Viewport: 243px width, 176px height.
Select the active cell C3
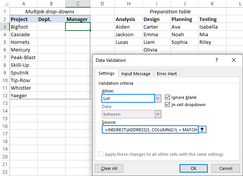pos(78,27)
